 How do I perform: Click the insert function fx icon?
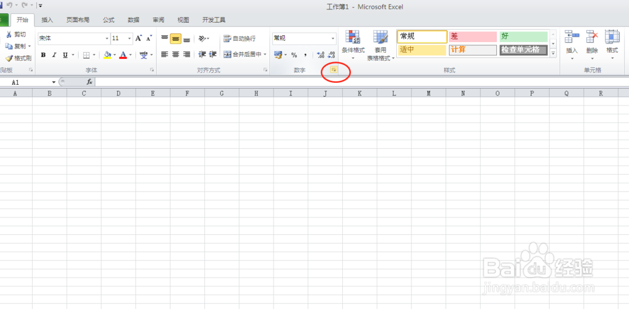(89, 82)
